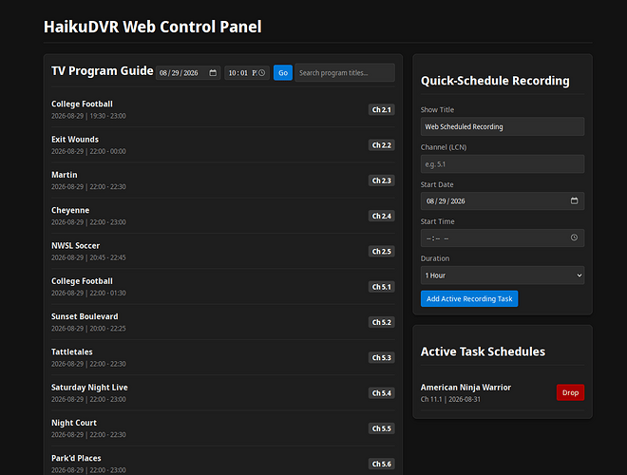
Task: Open the guide date calendar picker icon
Action: [x=213, y=73]
